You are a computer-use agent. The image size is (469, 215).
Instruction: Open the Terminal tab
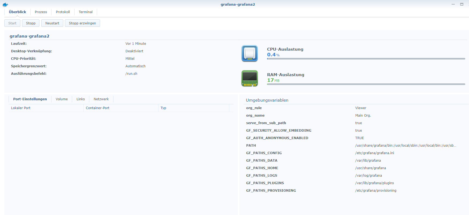(86, 12)
